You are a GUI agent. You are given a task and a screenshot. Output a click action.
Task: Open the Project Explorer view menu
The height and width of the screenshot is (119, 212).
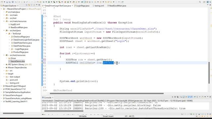pyautogui.click(x=34, y=5)
